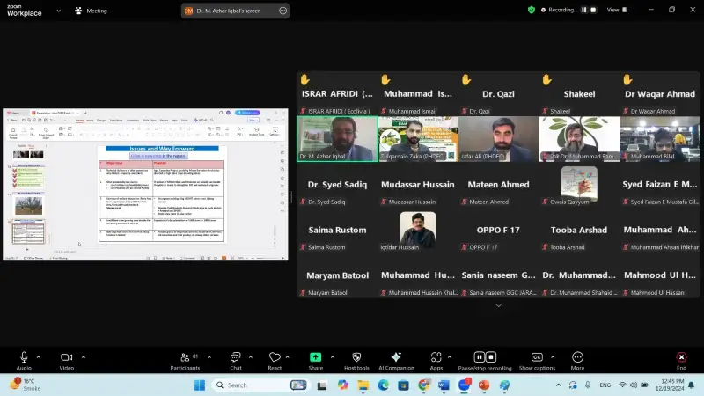This screenshot has height=396, width=704.
Task: Toggle Show captions
Action: coord(537,361)
